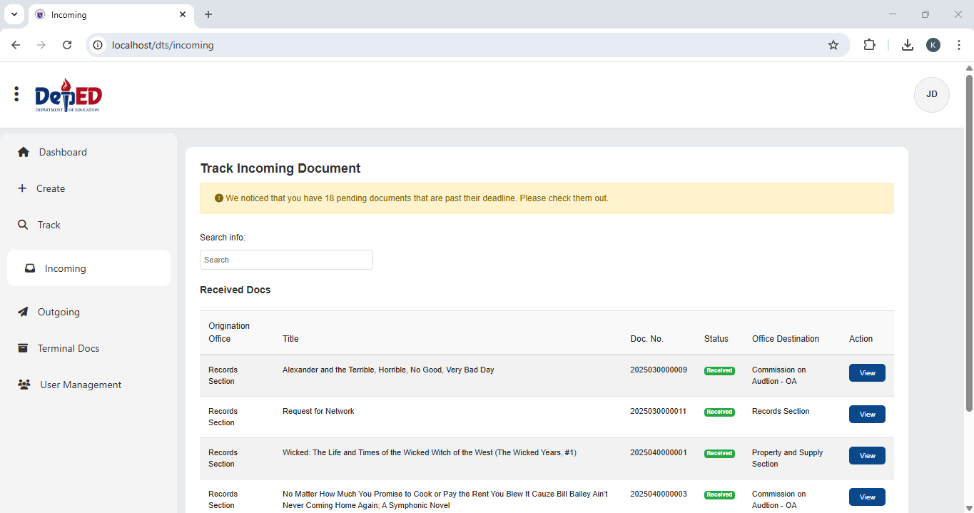Close the Incoming browser tab
The image size is (974, 513).
click(x=183, y=14)
